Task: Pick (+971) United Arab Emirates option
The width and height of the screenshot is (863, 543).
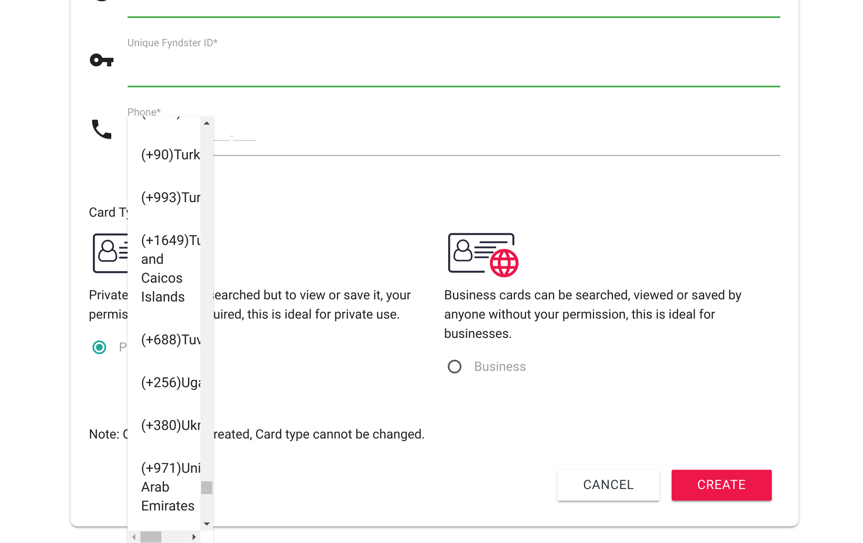Action: [x=164, y=487]
